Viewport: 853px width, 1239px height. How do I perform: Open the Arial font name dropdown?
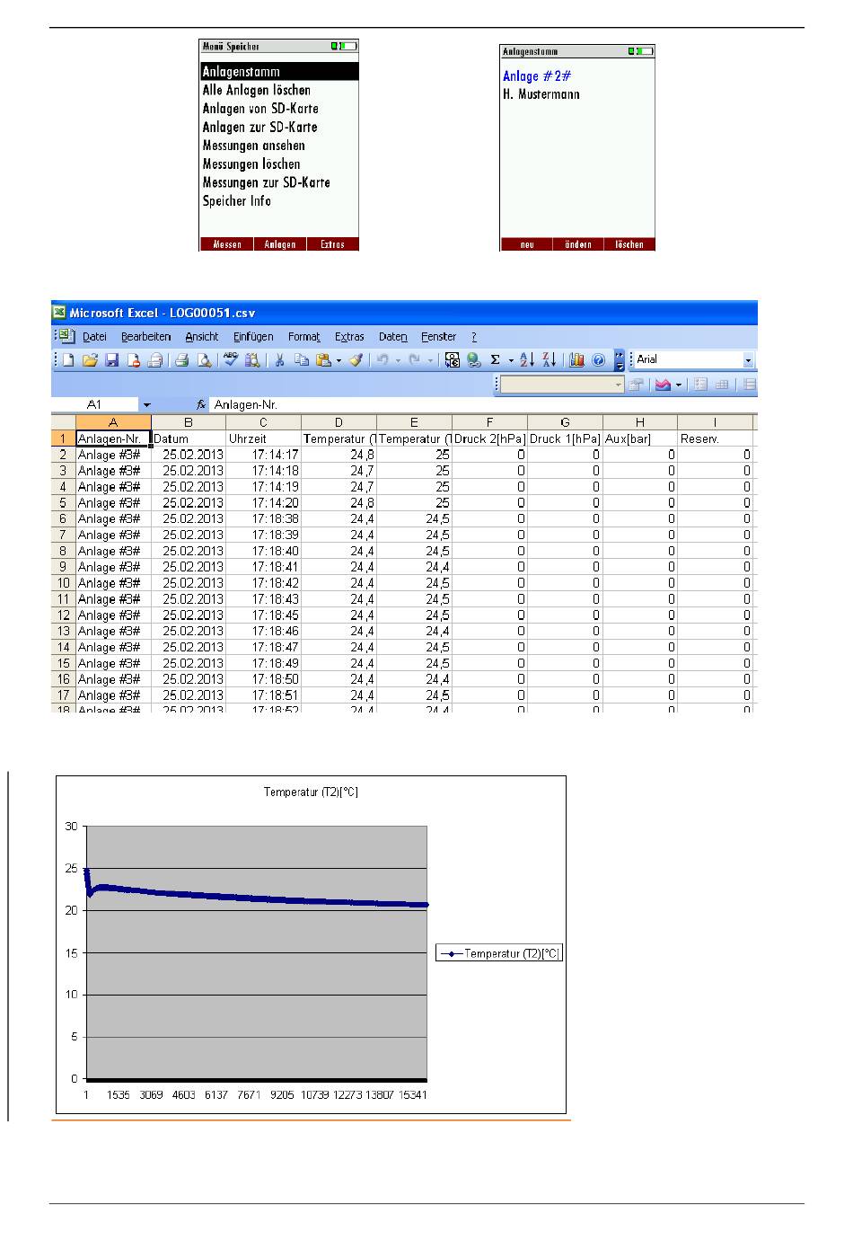[748, 360]
